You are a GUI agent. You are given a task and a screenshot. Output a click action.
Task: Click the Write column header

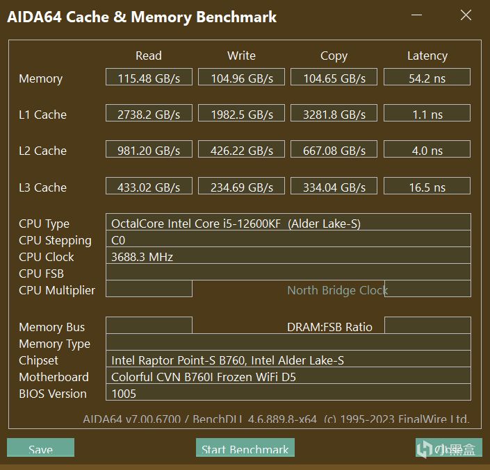[241, 56]
